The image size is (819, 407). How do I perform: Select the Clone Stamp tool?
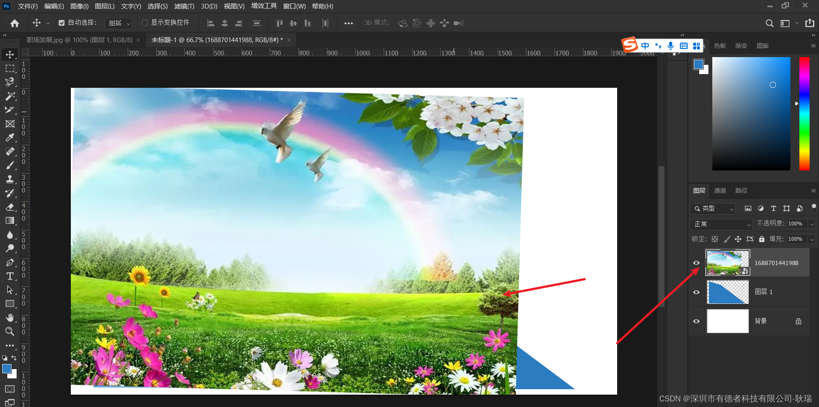click(x=10, y=179)
